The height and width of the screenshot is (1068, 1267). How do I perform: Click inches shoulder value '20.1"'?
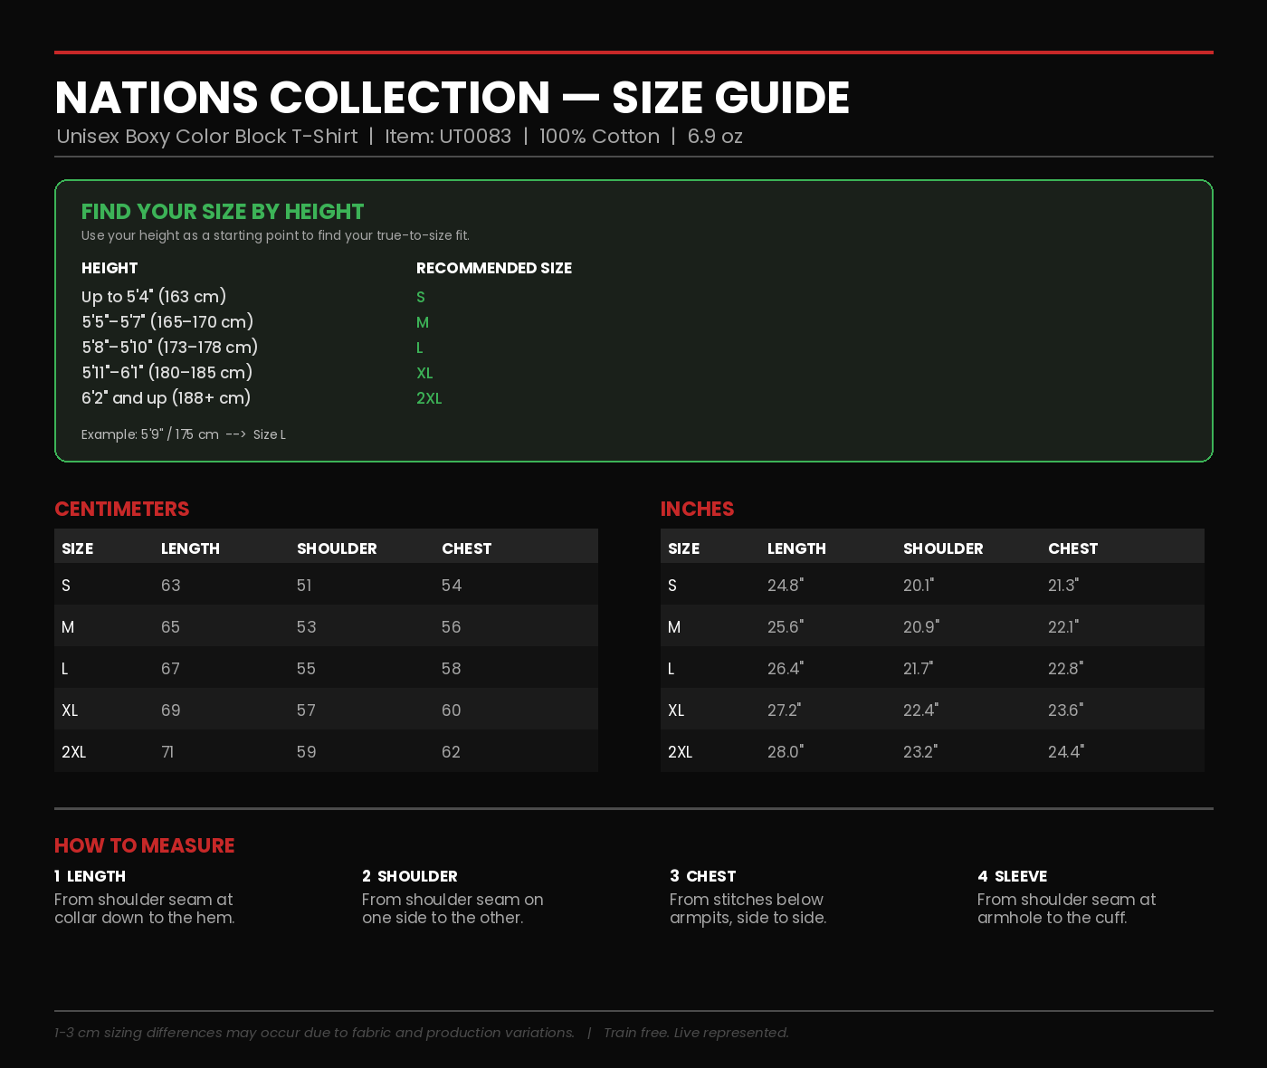tap(919, 586)
